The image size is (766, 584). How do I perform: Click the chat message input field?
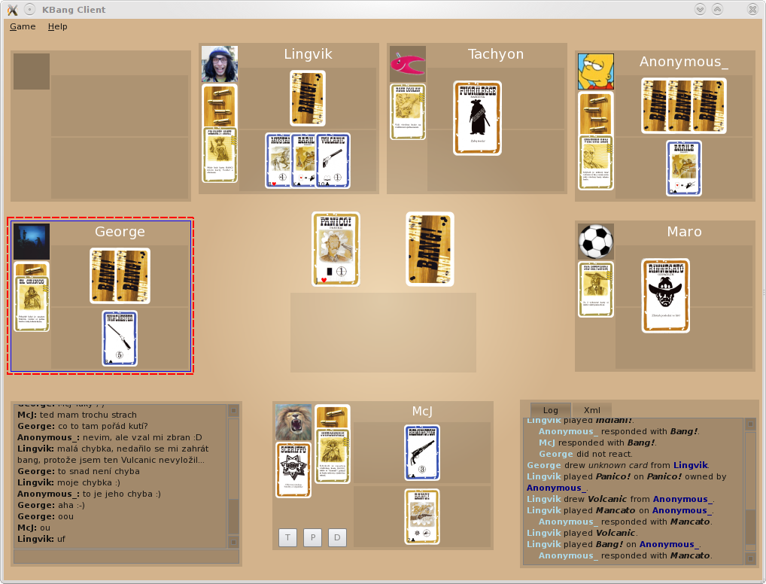tap(126, 557)
